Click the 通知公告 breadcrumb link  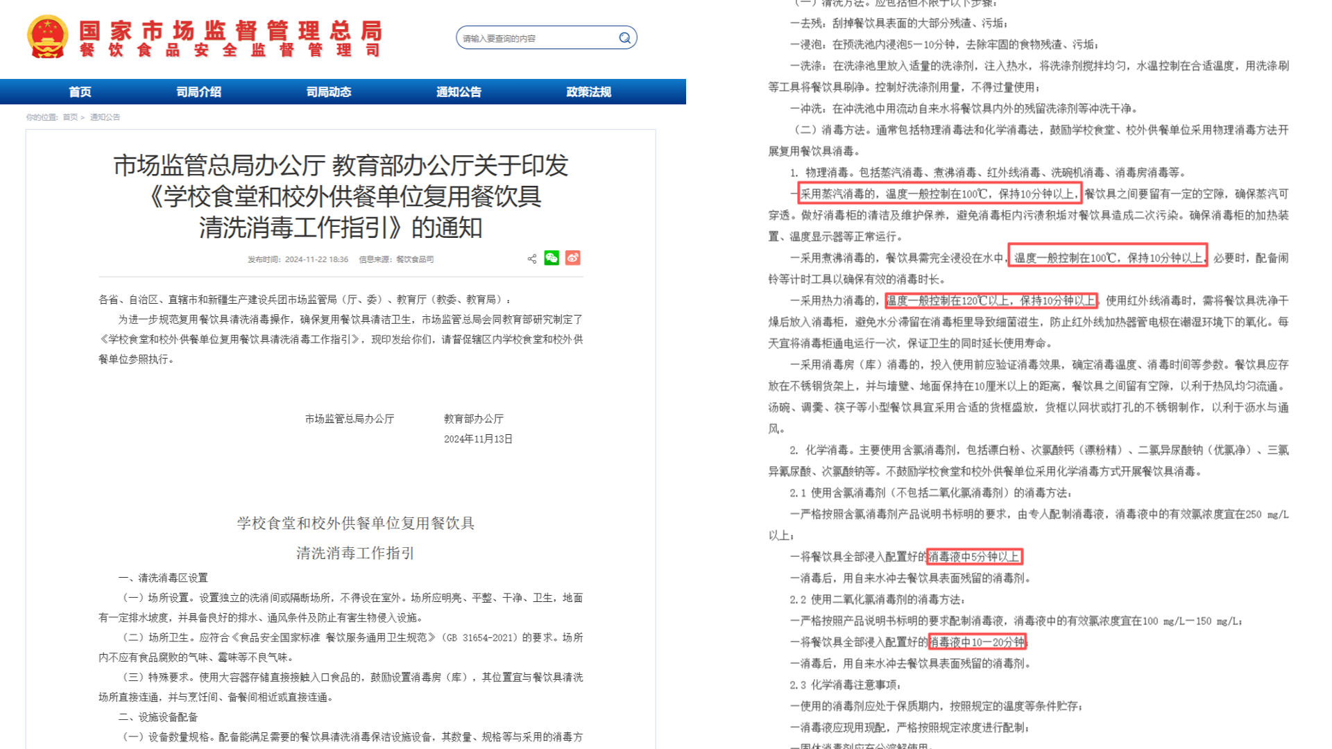105,117
